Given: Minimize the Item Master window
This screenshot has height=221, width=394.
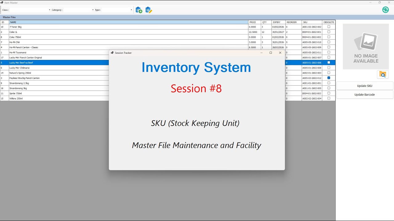Looking at the screenshot, I should point(370,2).
